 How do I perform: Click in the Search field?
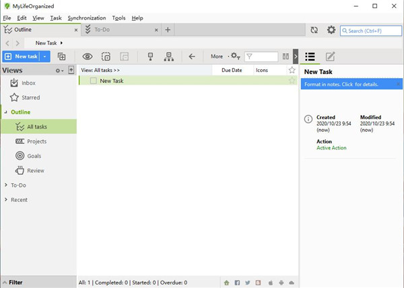click(374, 30)
